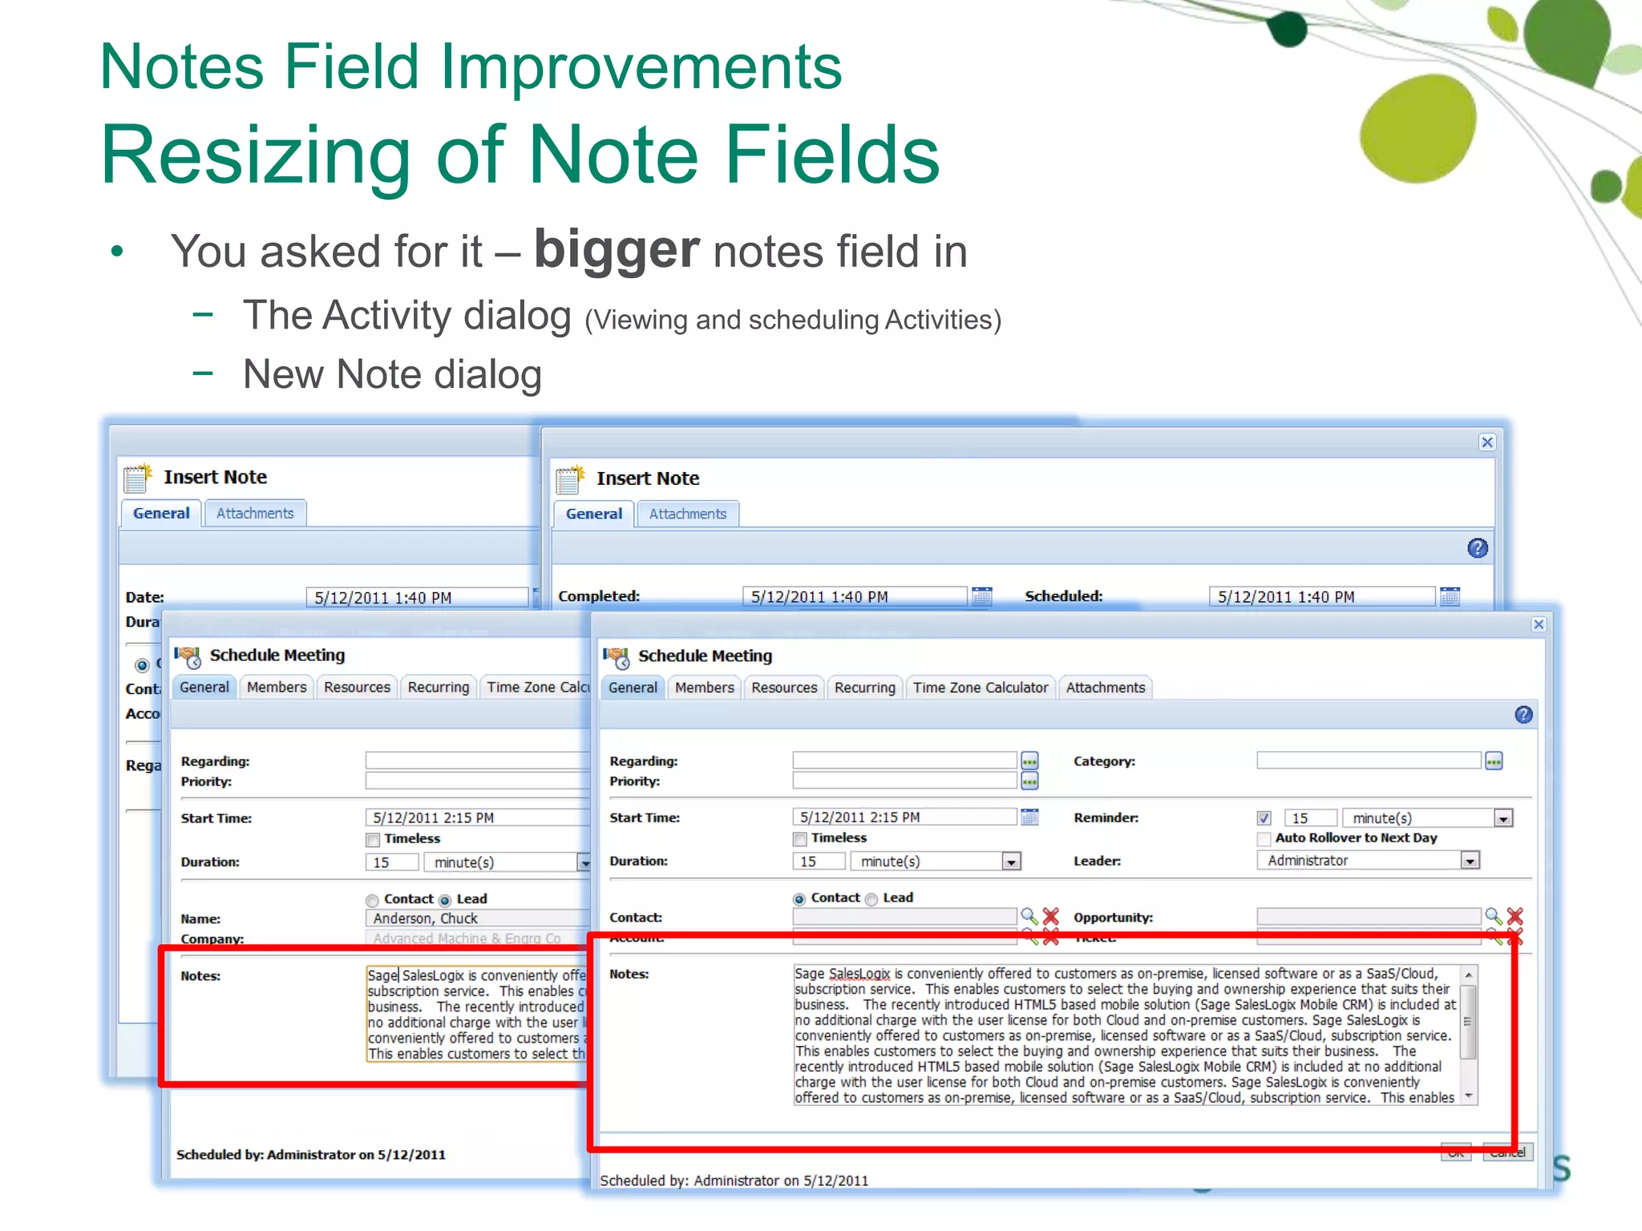The image size is (1642, 1231).
Task: Expand Leader Administrator dropdown
Action: coord(1470,861)
